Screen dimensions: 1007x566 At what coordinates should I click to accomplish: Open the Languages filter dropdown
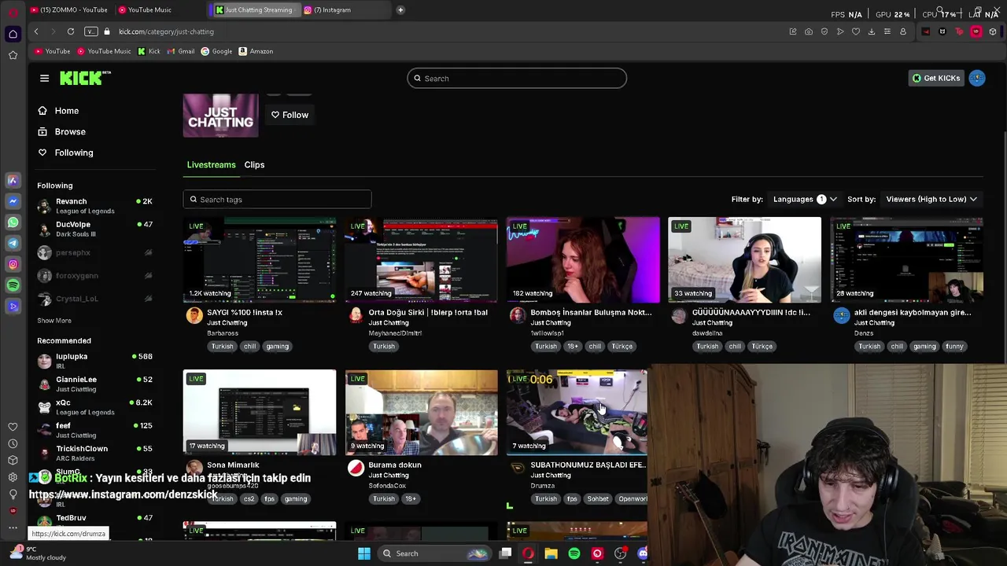804,199
